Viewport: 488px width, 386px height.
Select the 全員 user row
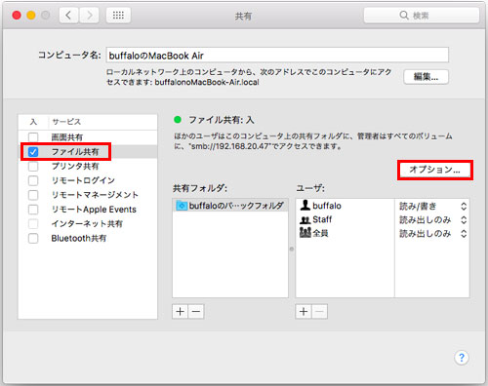click(x=383, y=233)
